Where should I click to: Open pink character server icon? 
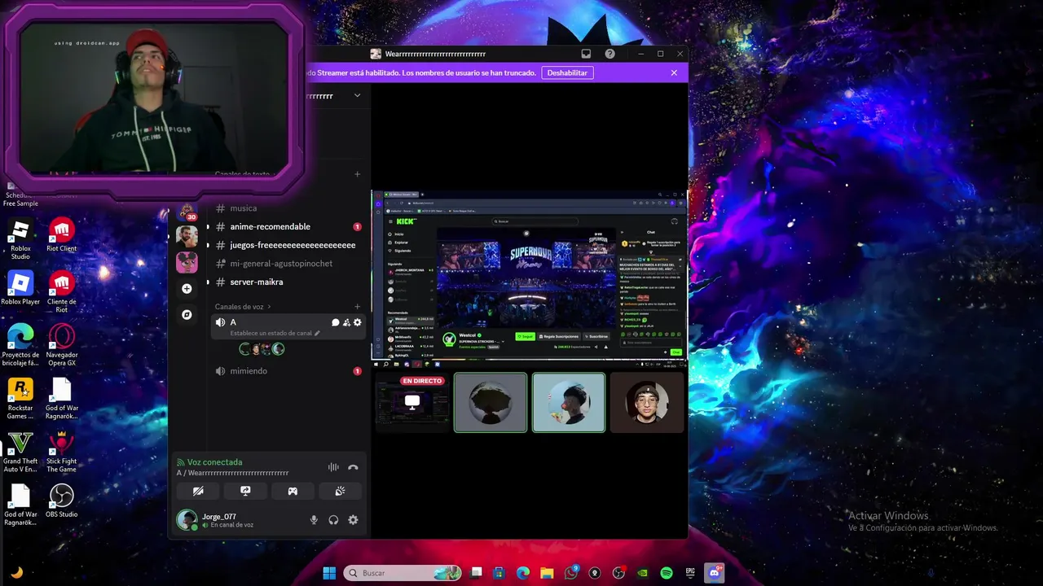click(x=187, y=262)
